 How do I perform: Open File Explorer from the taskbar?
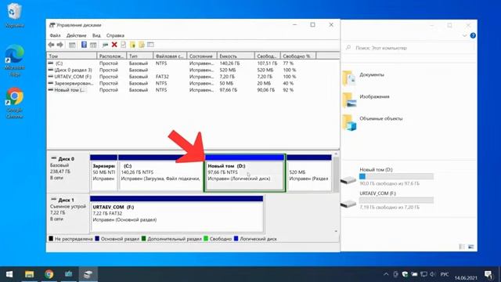pyautogui.click(x=30, y=274)
